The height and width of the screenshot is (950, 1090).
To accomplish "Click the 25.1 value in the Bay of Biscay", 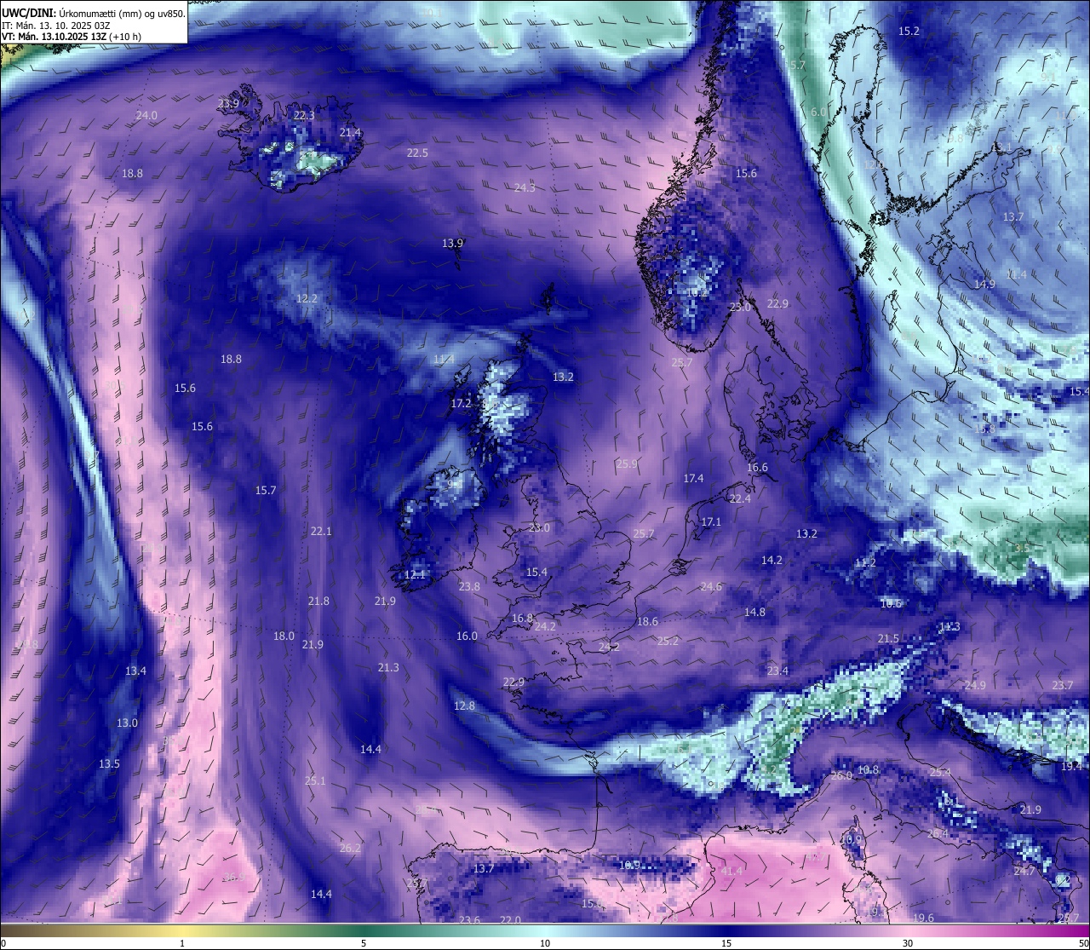I will tap(315, 780).
